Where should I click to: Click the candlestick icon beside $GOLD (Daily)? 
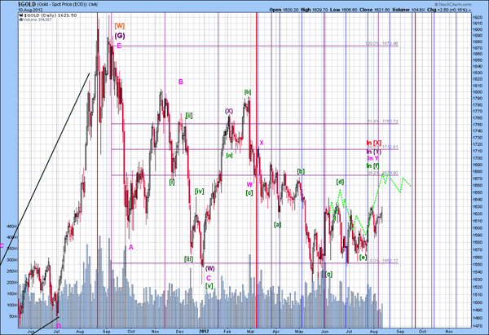pyautogui.click(x=21, y=15)
